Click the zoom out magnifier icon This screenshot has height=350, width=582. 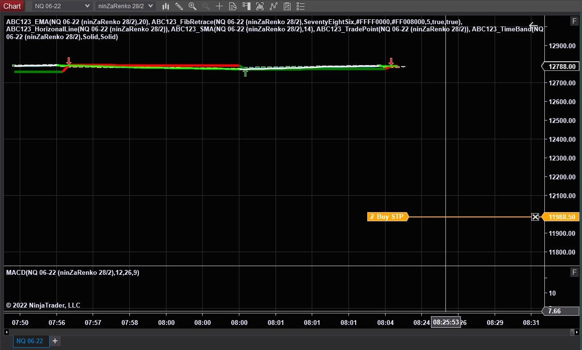[206, 6]
